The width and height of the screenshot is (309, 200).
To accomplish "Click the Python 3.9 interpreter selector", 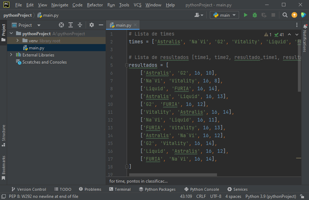I will pos(270,196).
